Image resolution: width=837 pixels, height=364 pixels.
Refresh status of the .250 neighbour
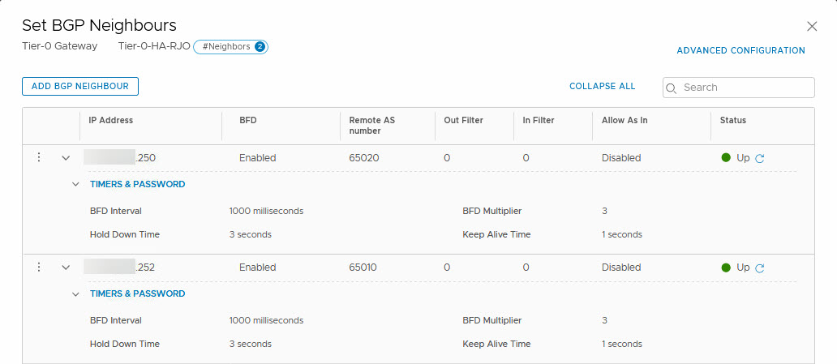(x=760, y=159)
